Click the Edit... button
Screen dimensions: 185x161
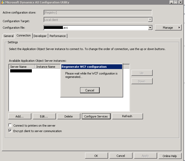tap(44, 116)
